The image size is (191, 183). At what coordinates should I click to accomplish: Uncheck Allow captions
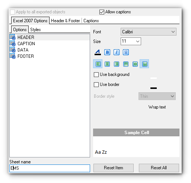[x=102, y=12]
